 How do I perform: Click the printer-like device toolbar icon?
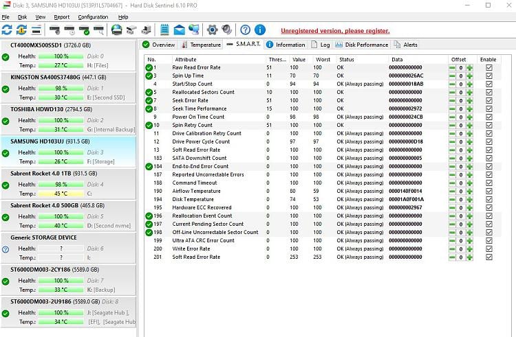(x=146, y=30)
